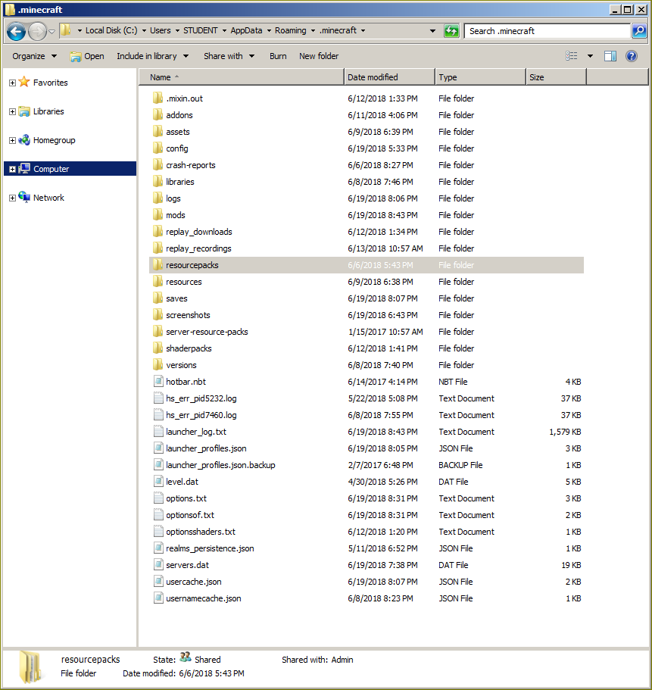Click the Favorites star icon

(x=24, y=82)
